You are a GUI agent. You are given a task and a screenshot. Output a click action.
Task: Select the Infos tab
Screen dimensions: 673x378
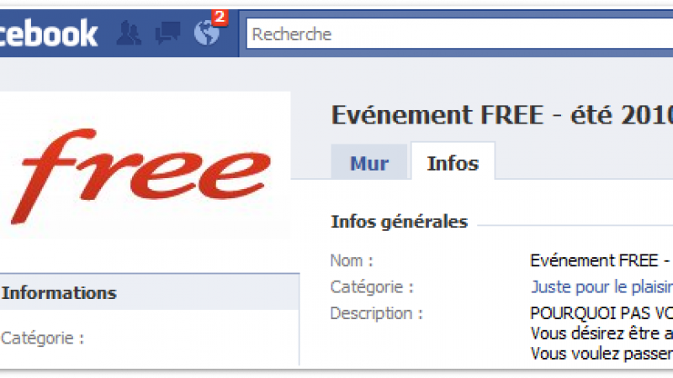[x=453, y=162]
